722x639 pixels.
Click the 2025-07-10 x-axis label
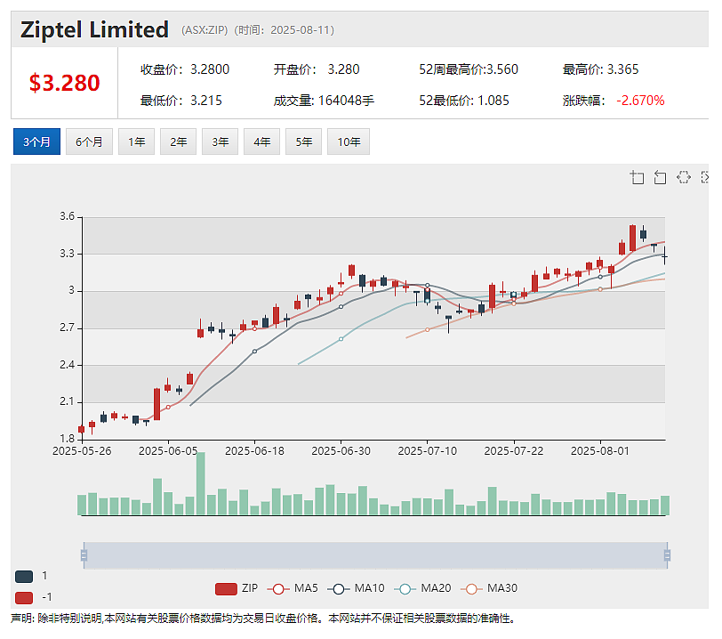coord(428,451)
